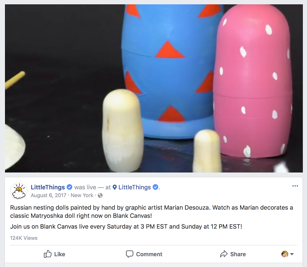
Task: Click the small user avatar in the action bar
Action: (285, 254)
